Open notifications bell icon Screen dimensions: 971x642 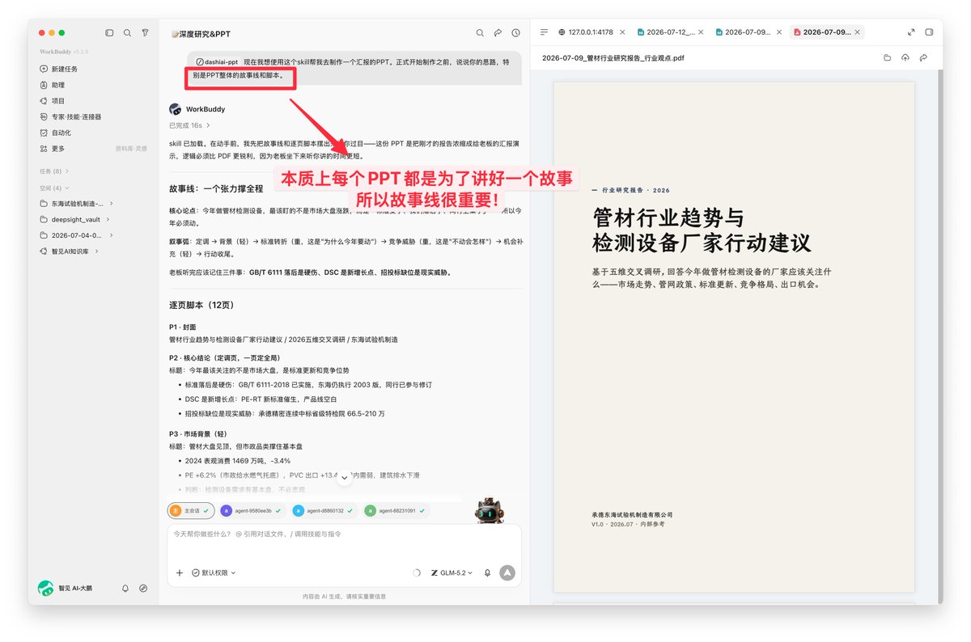coord(125,588)
